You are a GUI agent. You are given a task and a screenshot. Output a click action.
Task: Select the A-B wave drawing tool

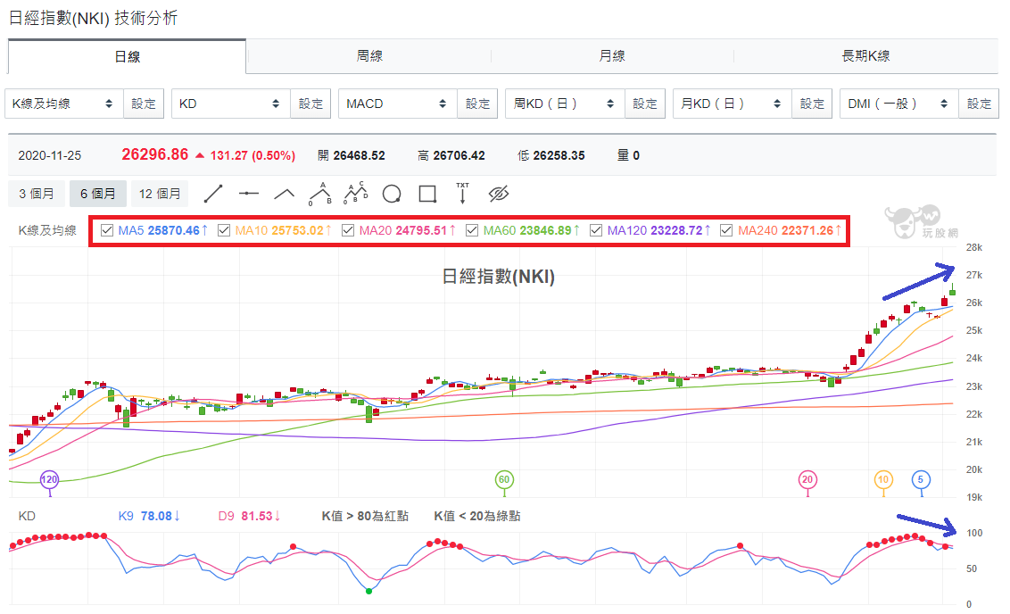click(x=320, y=194)
